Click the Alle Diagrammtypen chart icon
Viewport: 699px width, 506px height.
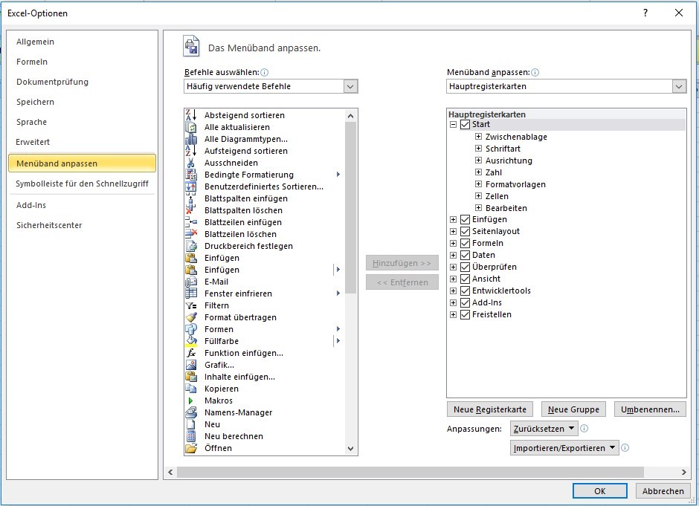pos(191,139)
